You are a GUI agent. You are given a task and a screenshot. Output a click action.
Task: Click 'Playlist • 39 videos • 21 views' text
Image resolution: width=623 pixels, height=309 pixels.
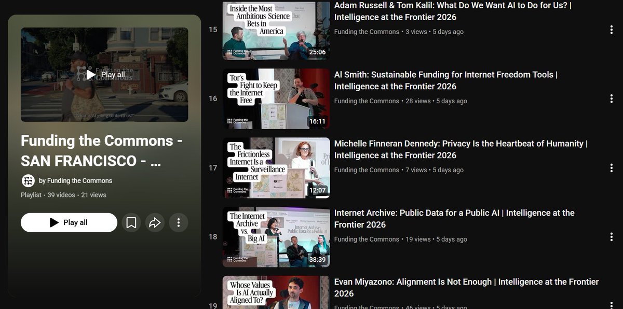(63, 195)
